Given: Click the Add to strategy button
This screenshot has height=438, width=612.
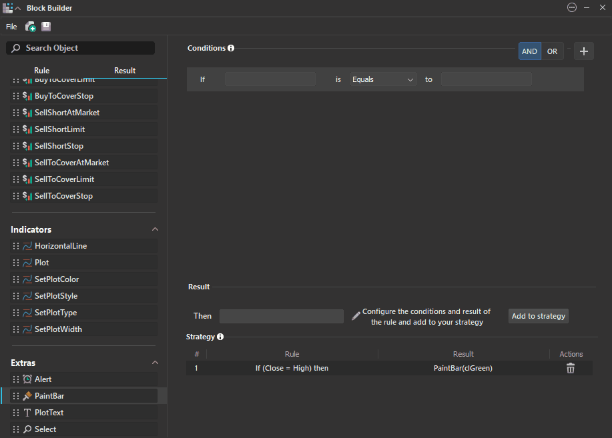Looking at the screenshot, I should pos(538,316).
